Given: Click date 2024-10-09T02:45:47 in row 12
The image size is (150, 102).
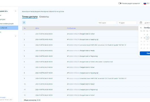Looking at the screenshot, I should [44, 95].
